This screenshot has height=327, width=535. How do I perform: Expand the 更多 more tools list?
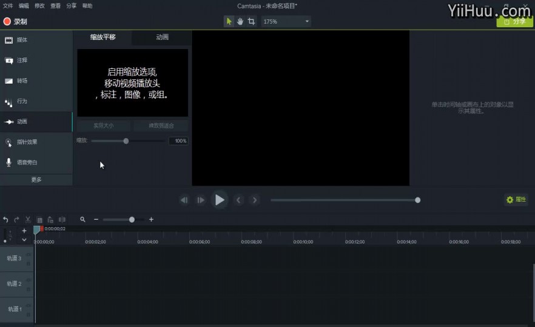pos(36,179)
